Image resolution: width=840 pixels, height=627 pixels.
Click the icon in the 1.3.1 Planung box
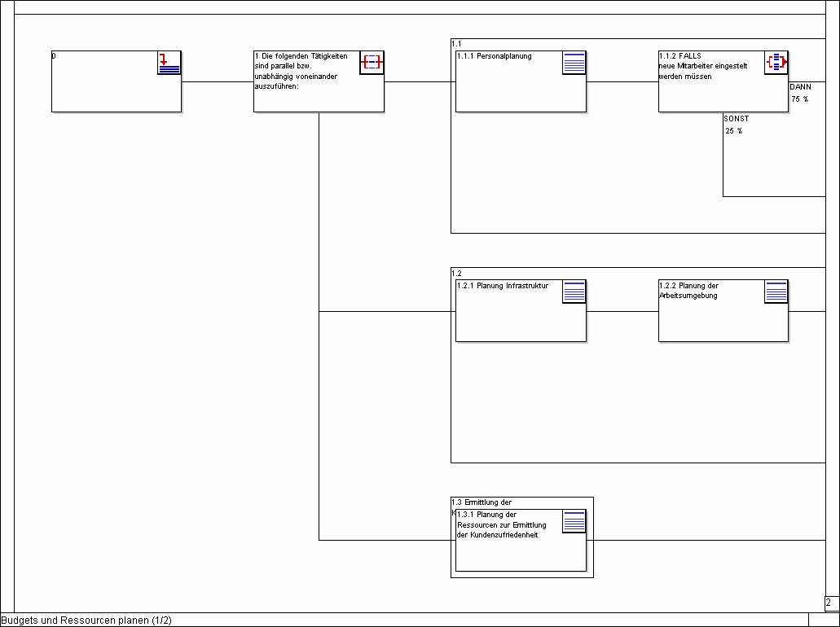pyautogui.click(x=574, y=521)
